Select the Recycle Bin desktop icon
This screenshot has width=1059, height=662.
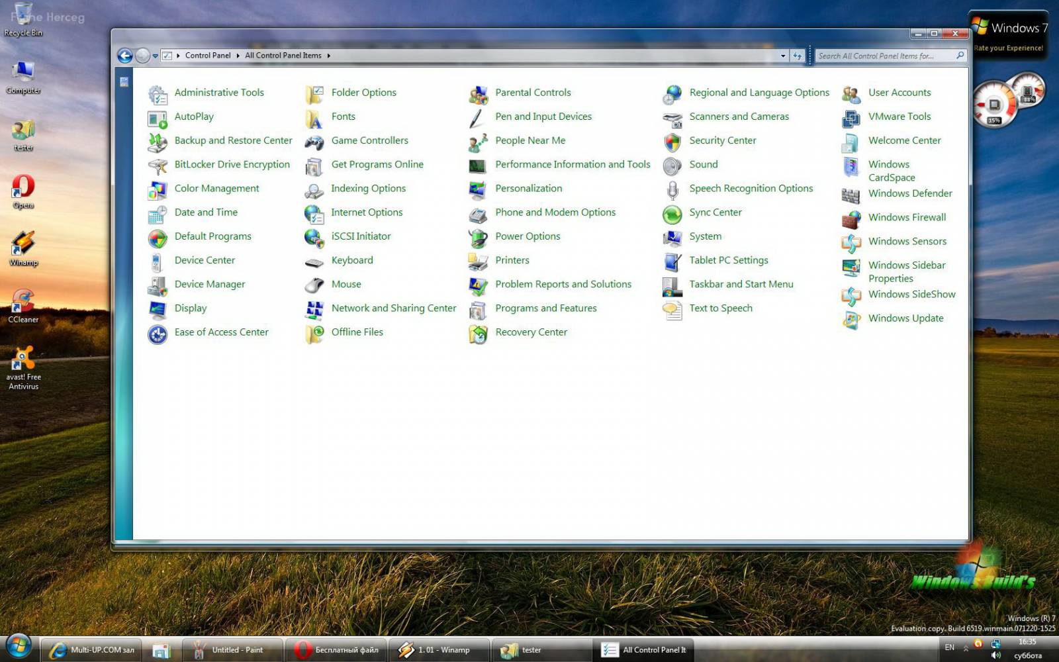point(23,20)
